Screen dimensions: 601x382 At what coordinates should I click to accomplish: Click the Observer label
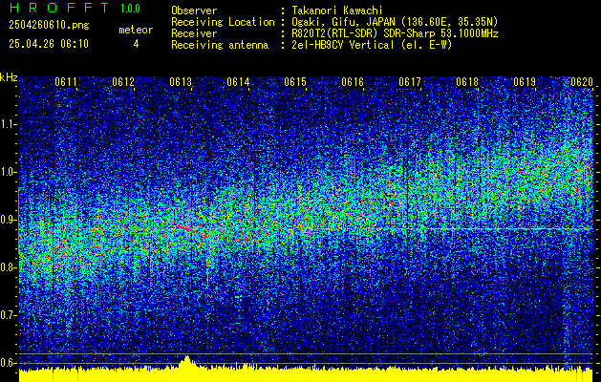[194, 11]
